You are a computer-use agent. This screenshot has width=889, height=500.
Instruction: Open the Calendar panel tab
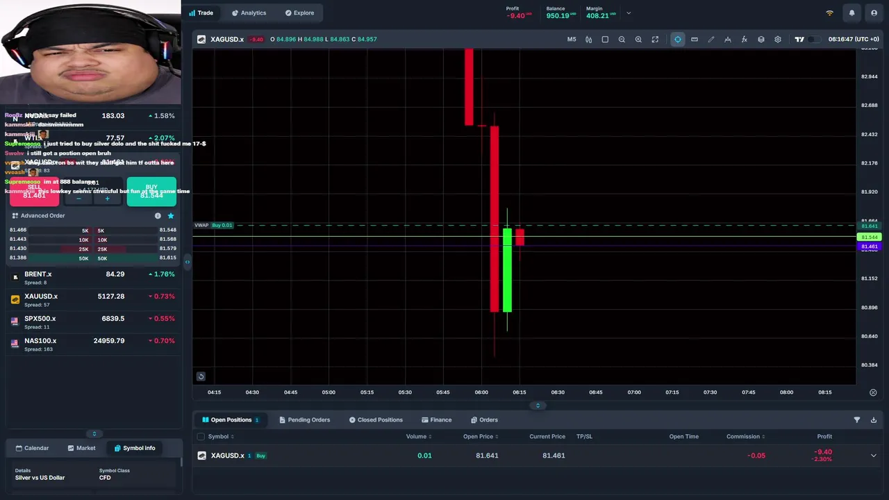click(32, 448)
